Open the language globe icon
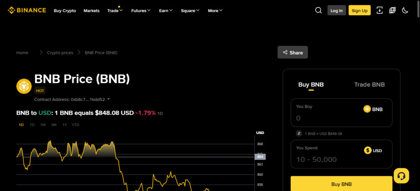This screenshot has height=191, width=420. pos(393,10)
